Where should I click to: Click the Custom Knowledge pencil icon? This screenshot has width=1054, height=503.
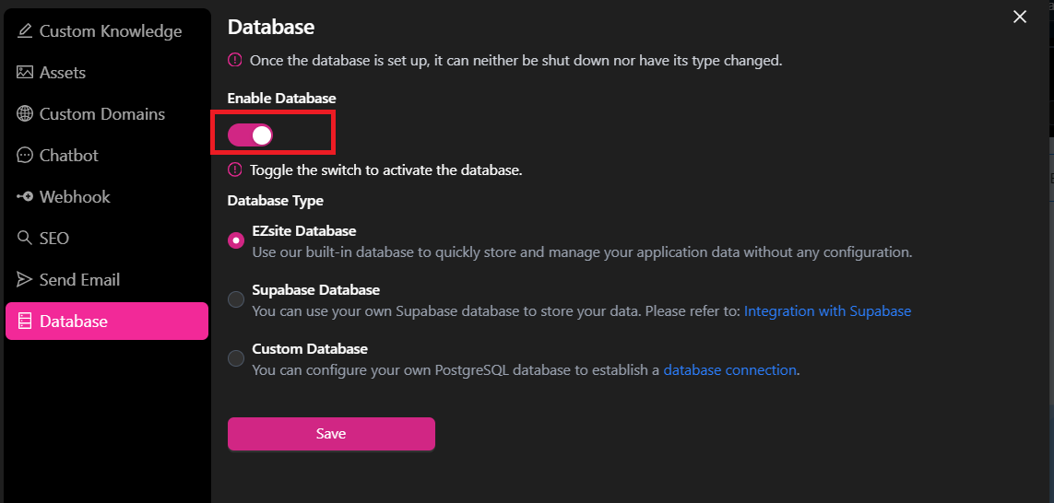click(25, 31)
